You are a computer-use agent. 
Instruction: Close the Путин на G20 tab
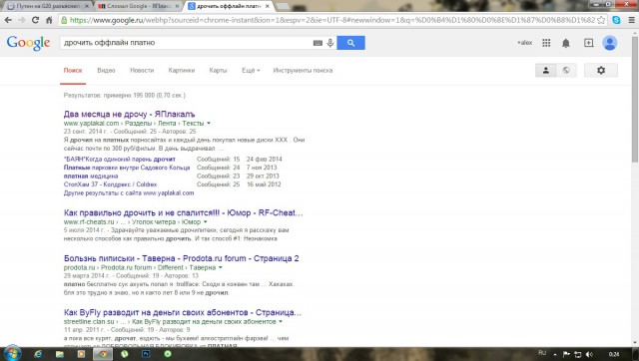pos(87,6)
